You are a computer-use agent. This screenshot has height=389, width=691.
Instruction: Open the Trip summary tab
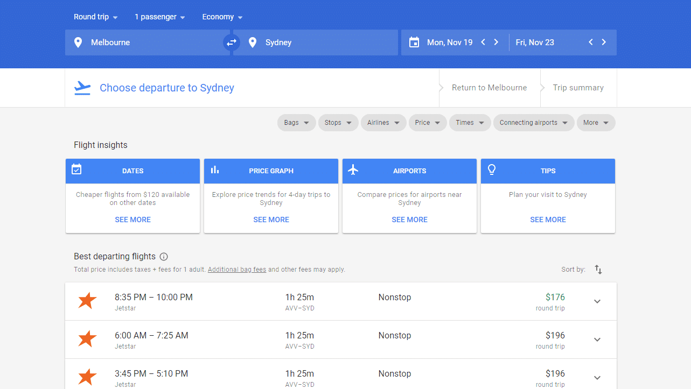578,87
